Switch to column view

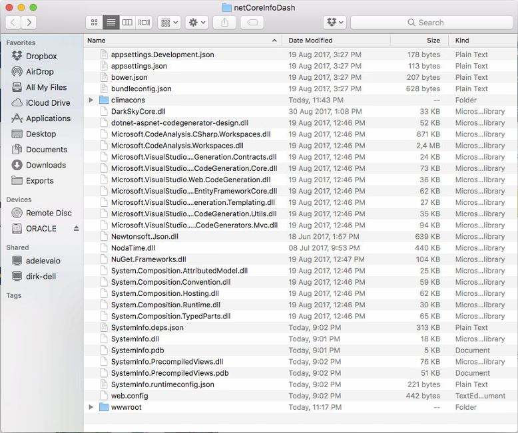coord(127,23)
